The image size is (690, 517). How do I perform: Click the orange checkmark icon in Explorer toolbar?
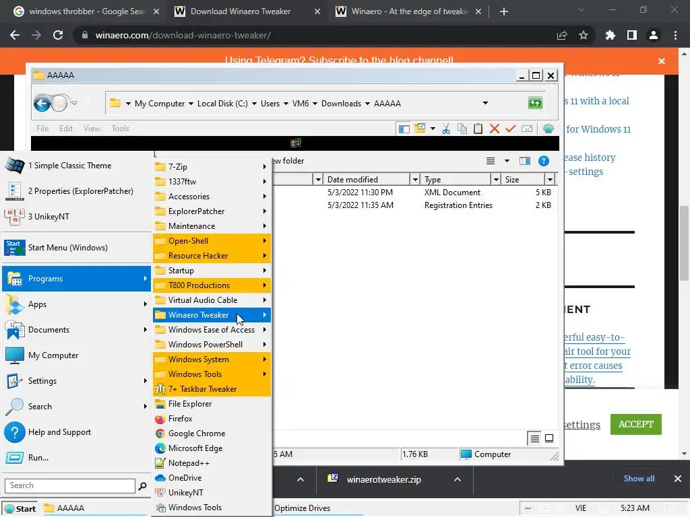(511, 129)
